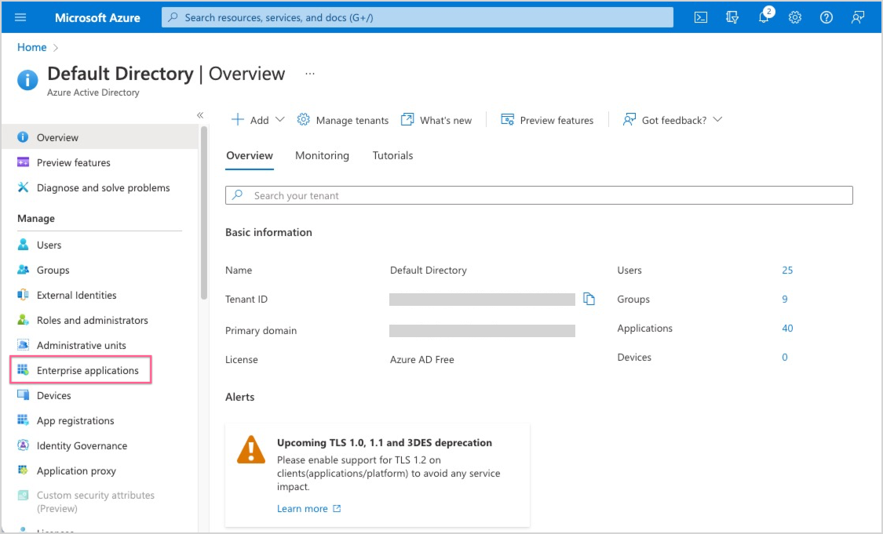Collapse the left sidebar with double chevron
The height and width of the screenshot is (534, 883).
(200, 115)
